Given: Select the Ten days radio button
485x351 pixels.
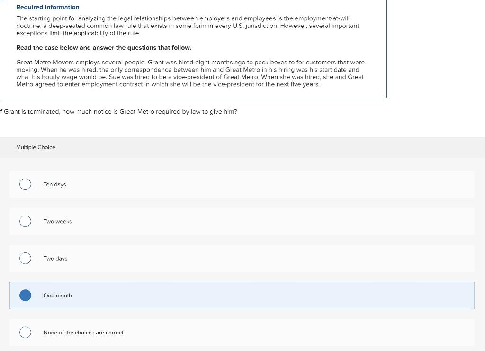Looking at the screenshot, I should point(25,184).
